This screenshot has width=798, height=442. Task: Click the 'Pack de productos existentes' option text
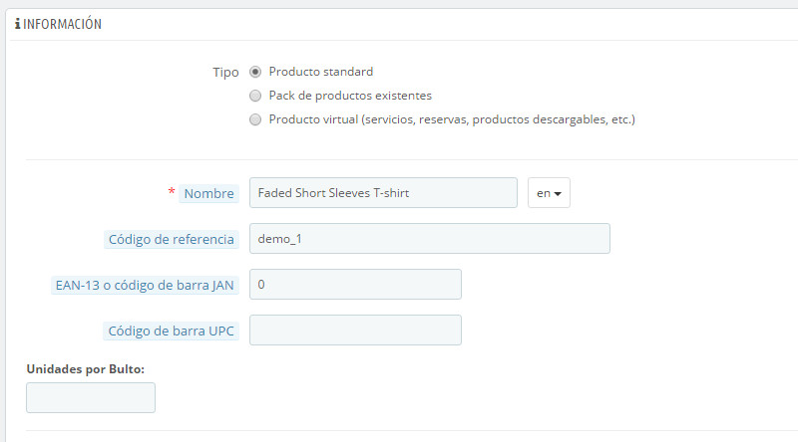350,96
